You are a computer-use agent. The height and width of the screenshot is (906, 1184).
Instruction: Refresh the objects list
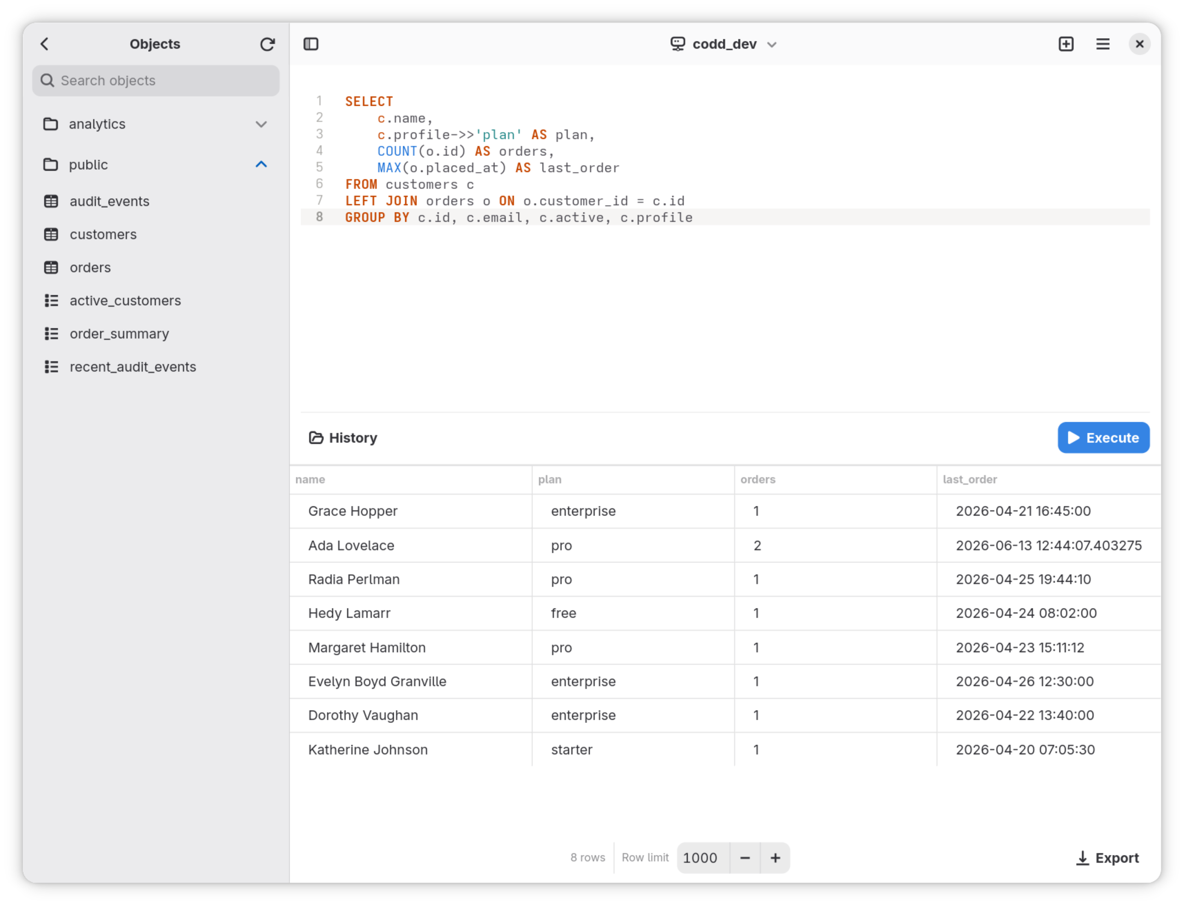tap(267, 44)
